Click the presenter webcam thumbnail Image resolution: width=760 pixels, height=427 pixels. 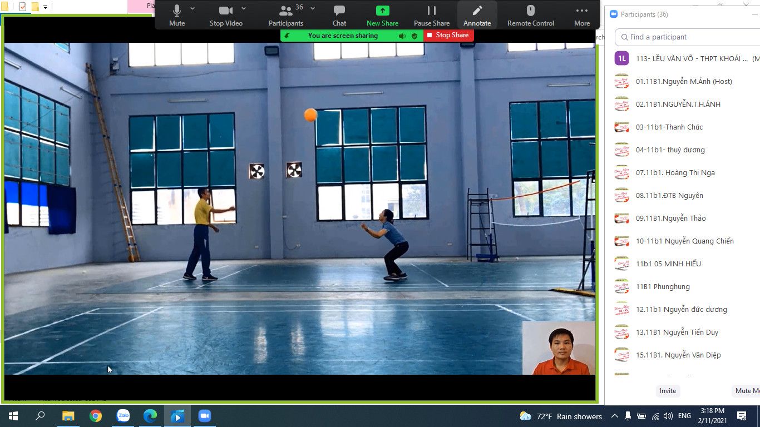[559, 348]
